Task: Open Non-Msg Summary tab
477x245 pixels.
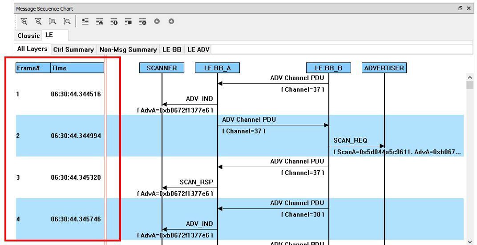Action: (128, 49)
